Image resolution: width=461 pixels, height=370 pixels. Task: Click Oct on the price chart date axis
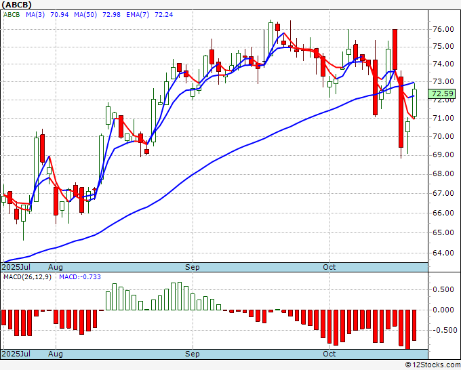(329, 267)
